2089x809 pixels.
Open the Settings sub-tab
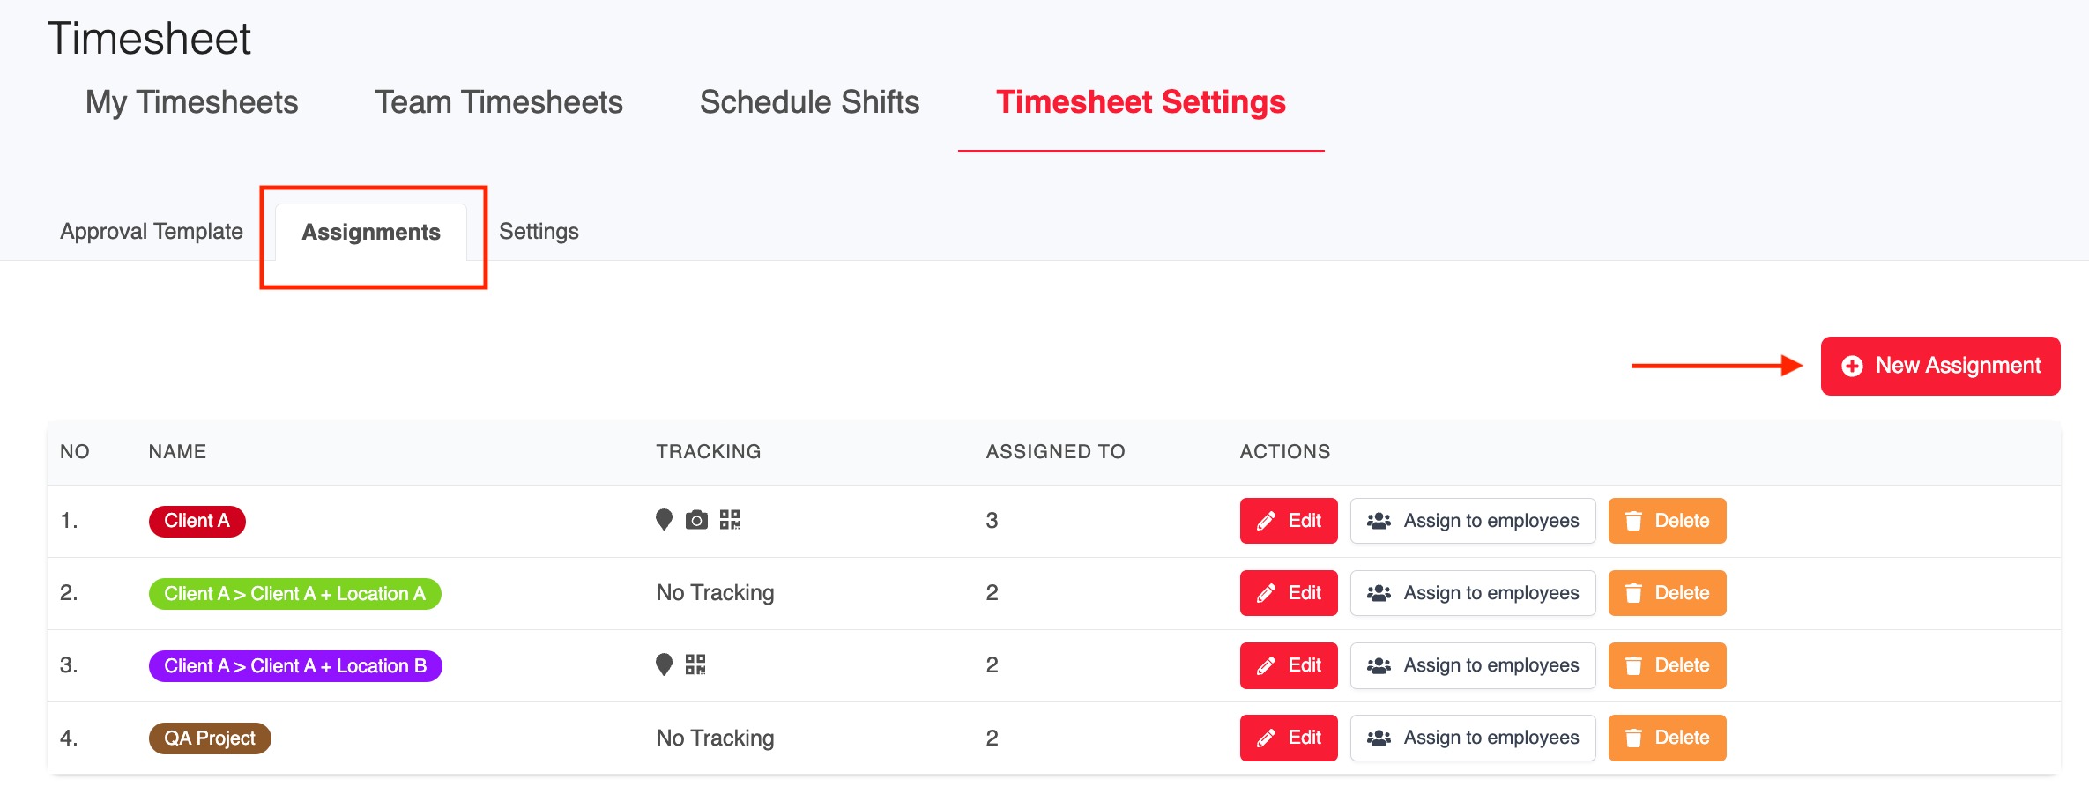click(539, 232)
